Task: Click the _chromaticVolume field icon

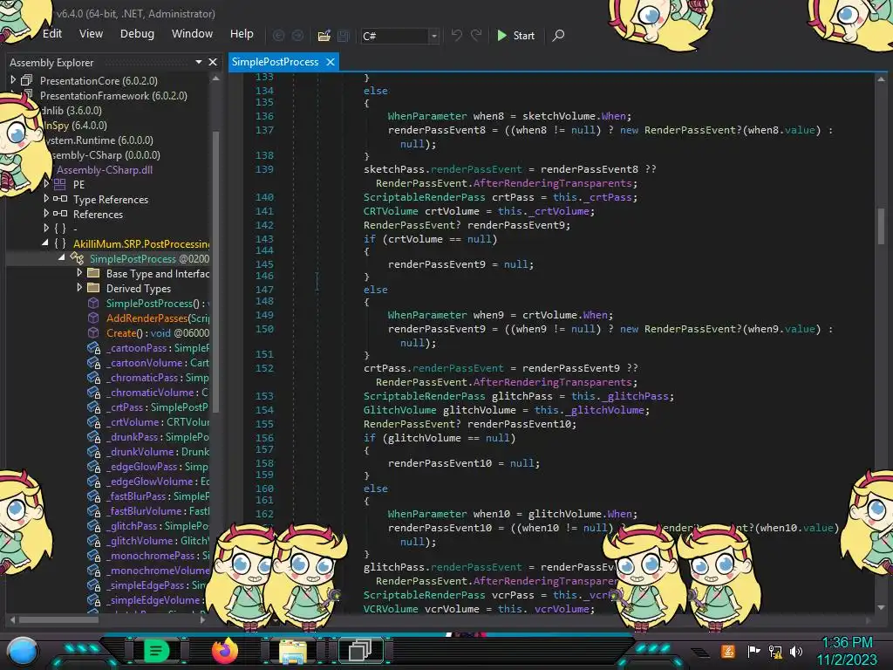Action: coord(93,393)
